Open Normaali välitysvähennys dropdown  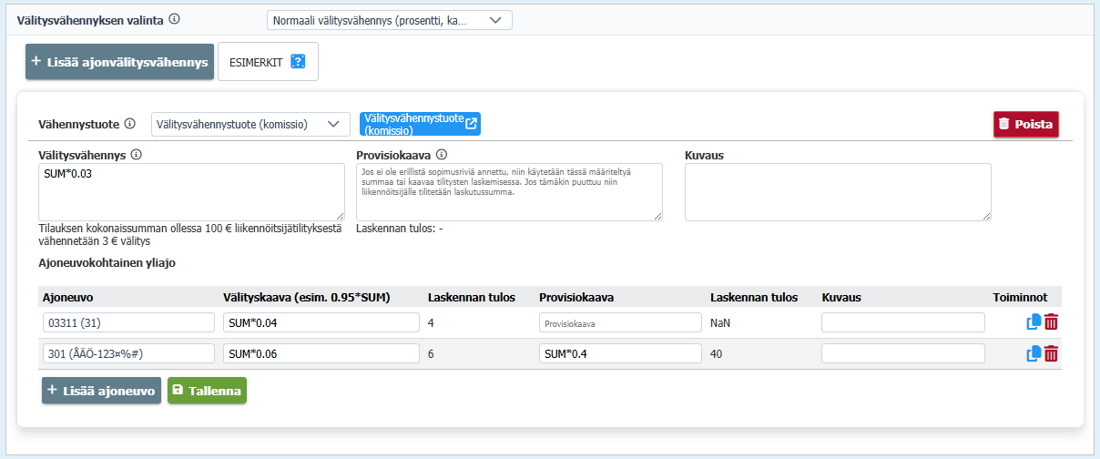[x=390, y=20]
